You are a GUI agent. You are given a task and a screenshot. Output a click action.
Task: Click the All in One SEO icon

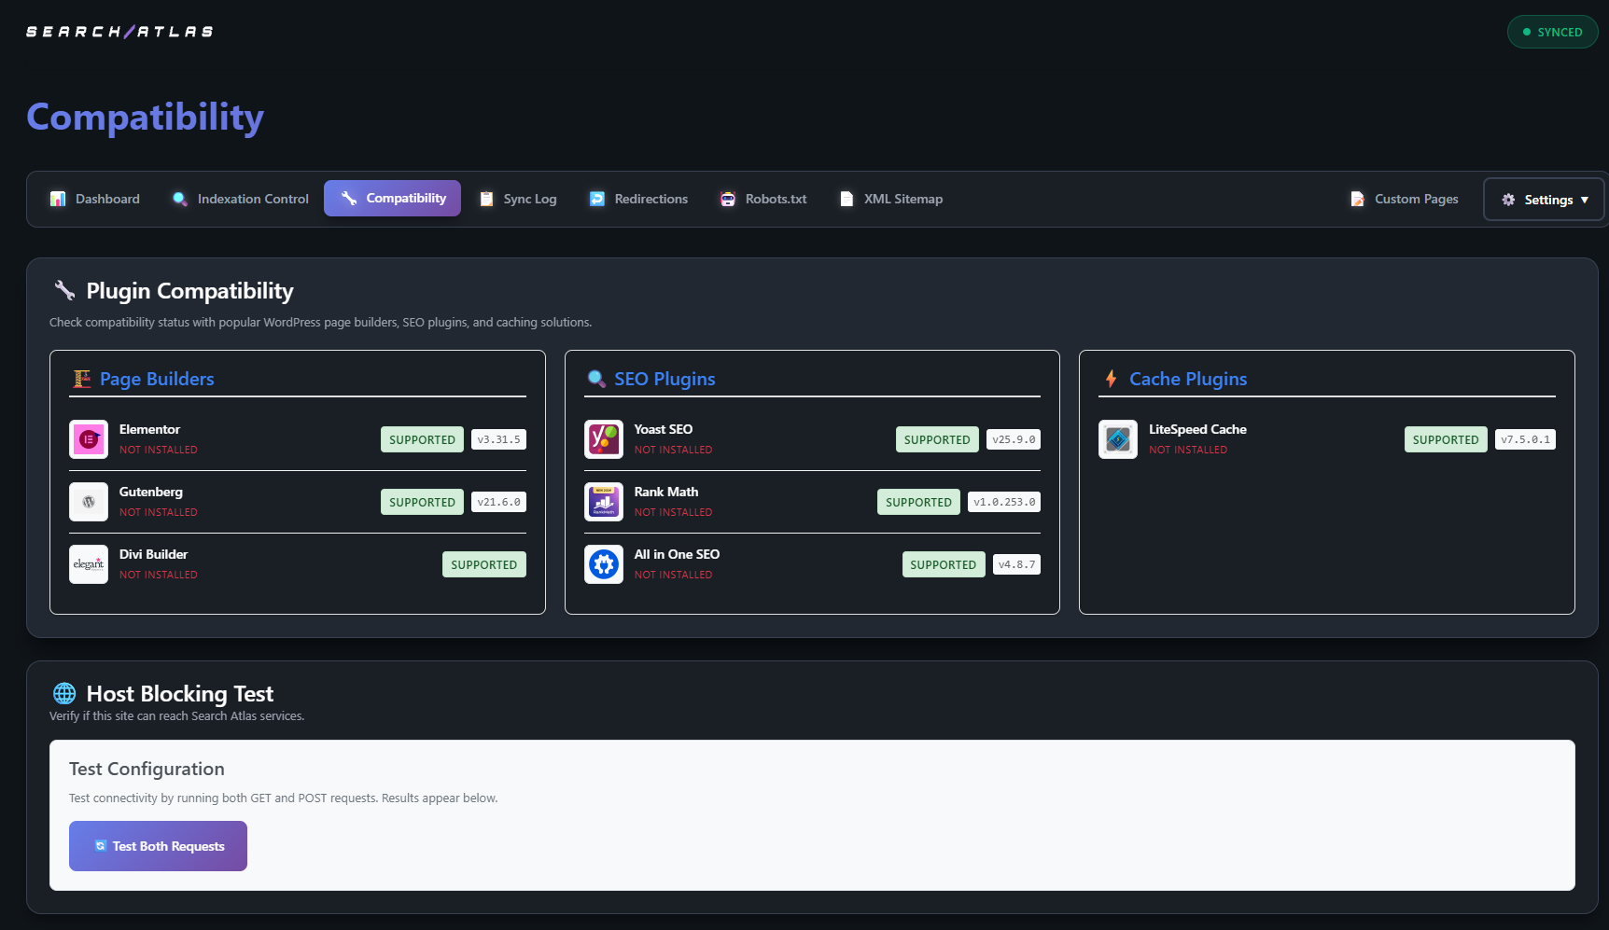604,564
